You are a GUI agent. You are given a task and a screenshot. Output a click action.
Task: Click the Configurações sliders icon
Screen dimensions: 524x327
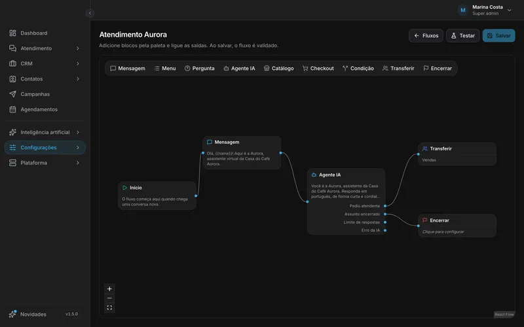point(12,148)
